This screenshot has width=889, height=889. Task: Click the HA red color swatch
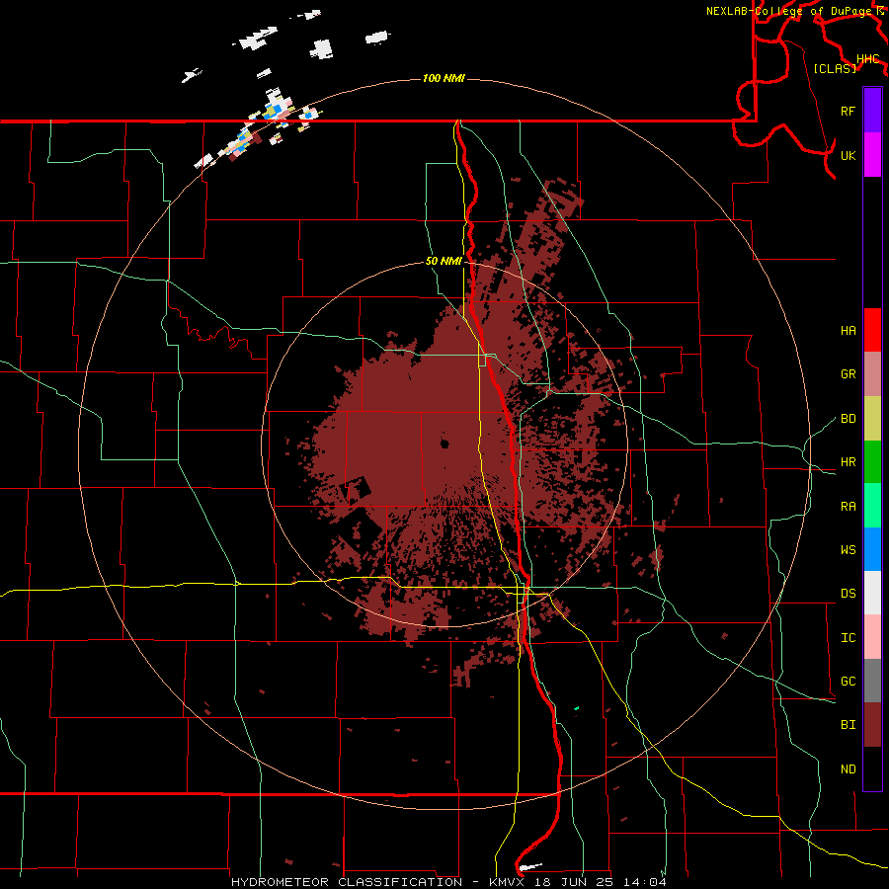point(872,330)
